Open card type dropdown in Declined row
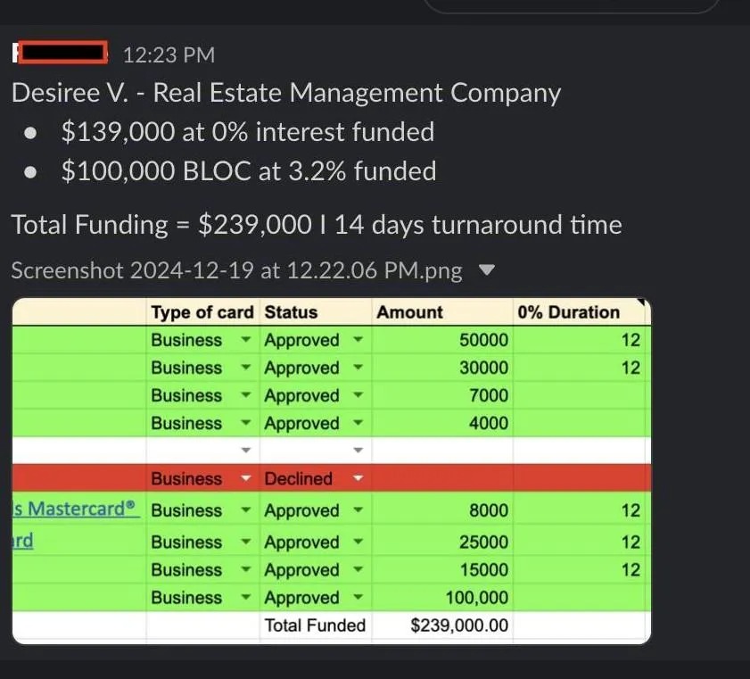The height and width of the screenshot is (679, 750). coord(246,478)
